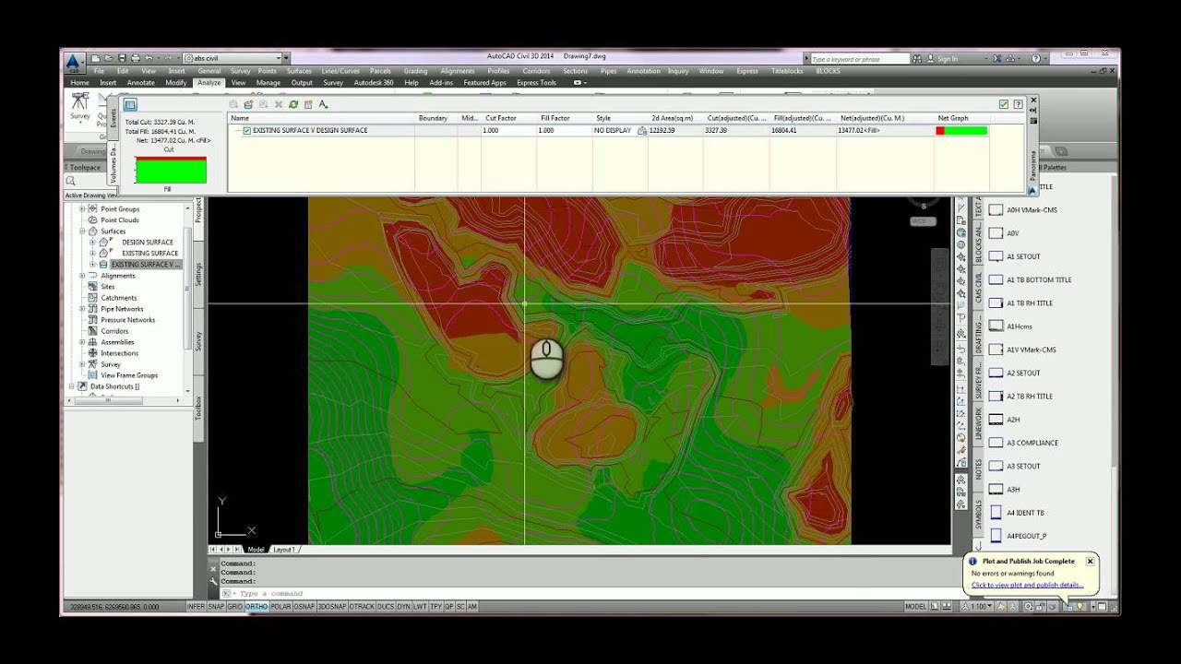Expand the Point Groups tree node
The height and width of the screenshot is (664, 1181).
[x=82, y=209]
